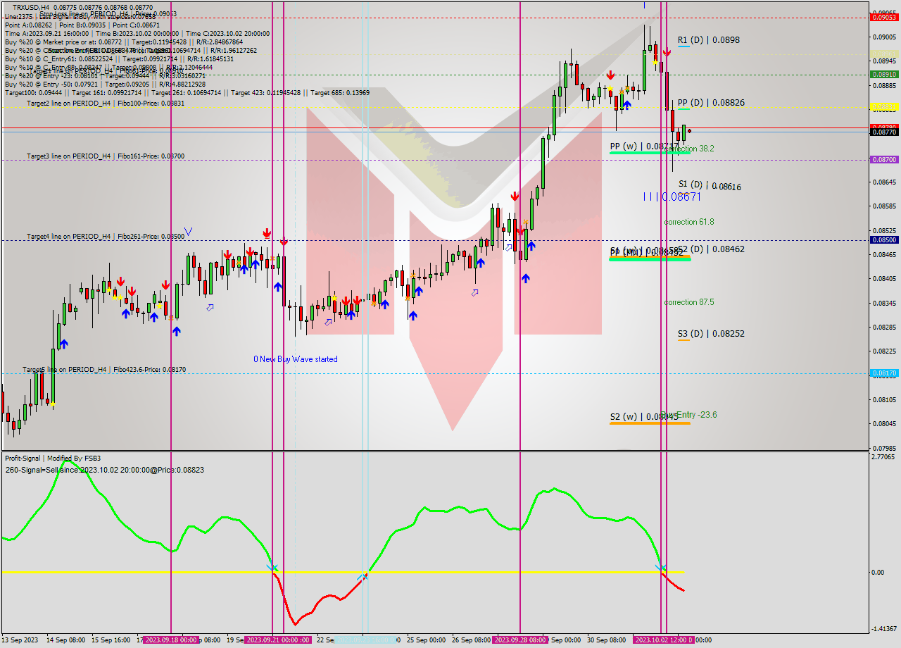Click the 2023.09.18 00:00 pink date marker

pyautogui.click(x=170, y=640)
